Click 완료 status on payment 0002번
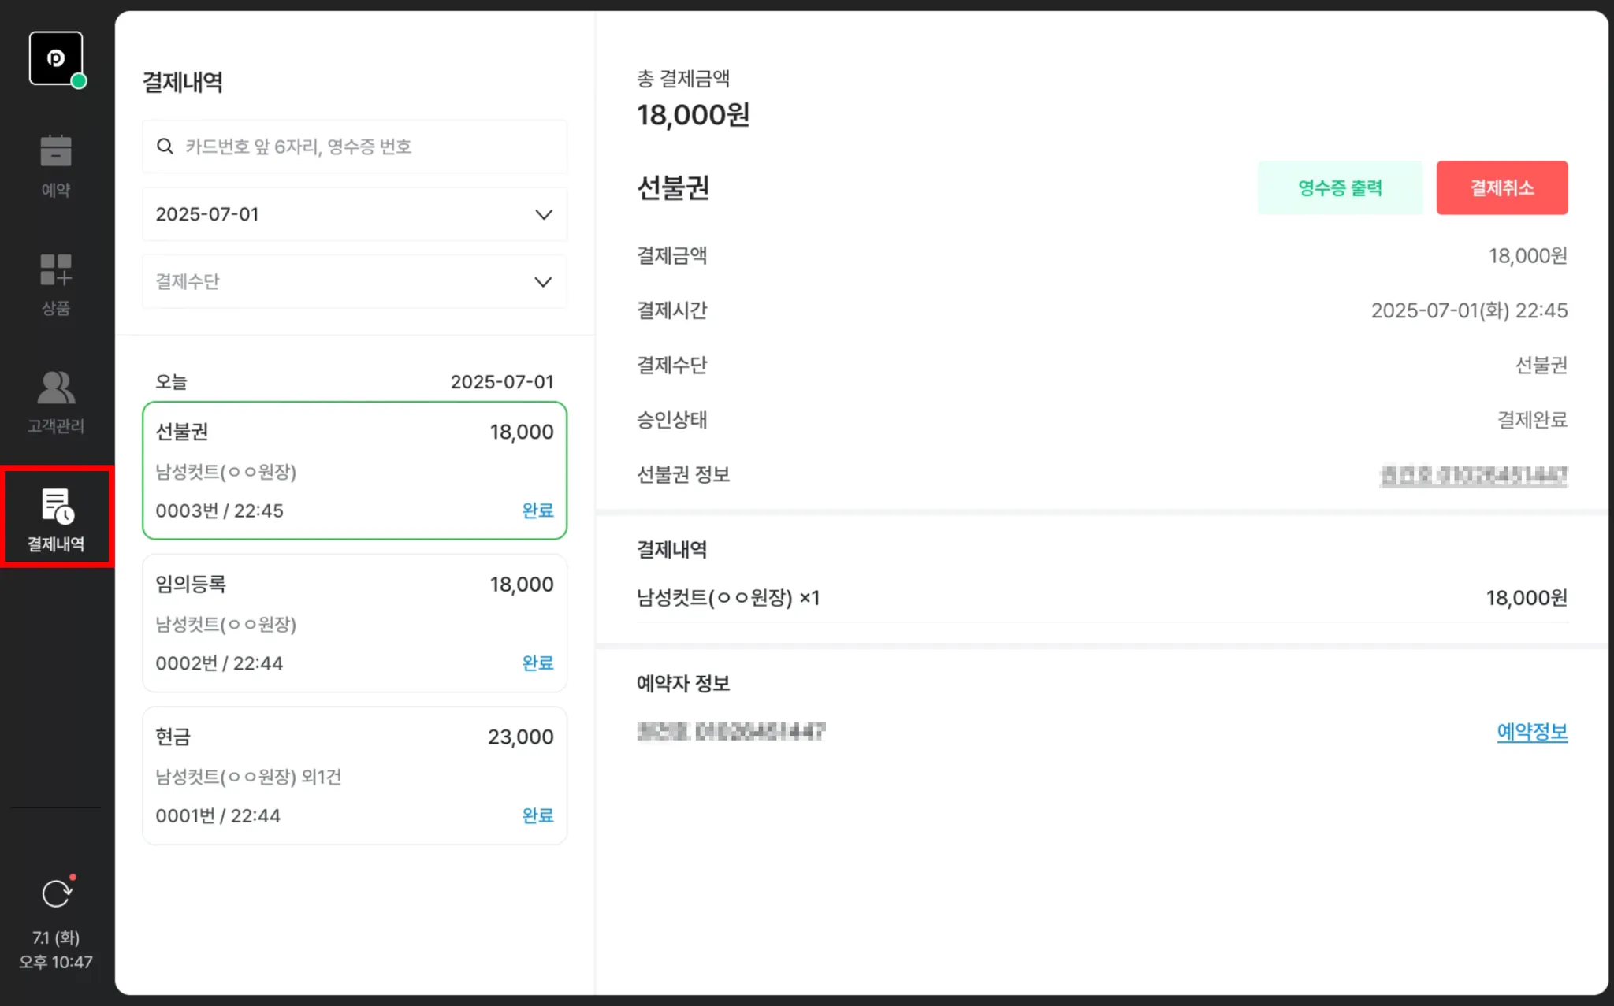The width and height of the screenshot is (1614, 1006). [537, 663]
